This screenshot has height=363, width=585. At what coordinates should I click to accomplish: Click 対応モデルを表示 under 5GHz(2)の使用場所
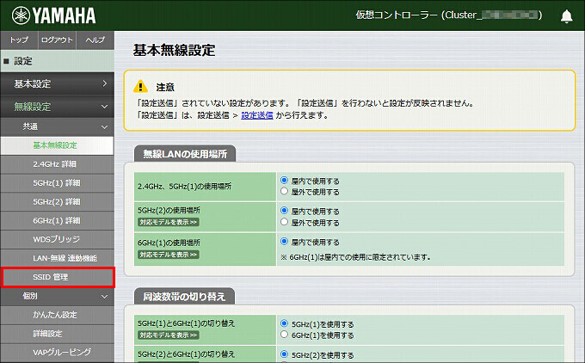click(x=169, y=222)
